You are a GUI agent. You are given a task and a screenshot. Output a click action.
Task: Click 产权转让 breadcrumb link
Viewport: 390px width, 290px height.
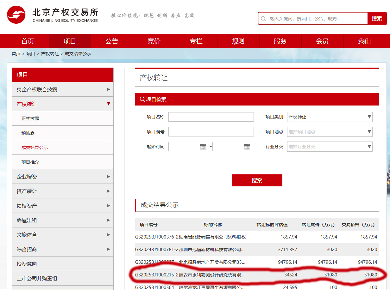tap(50, 54)
